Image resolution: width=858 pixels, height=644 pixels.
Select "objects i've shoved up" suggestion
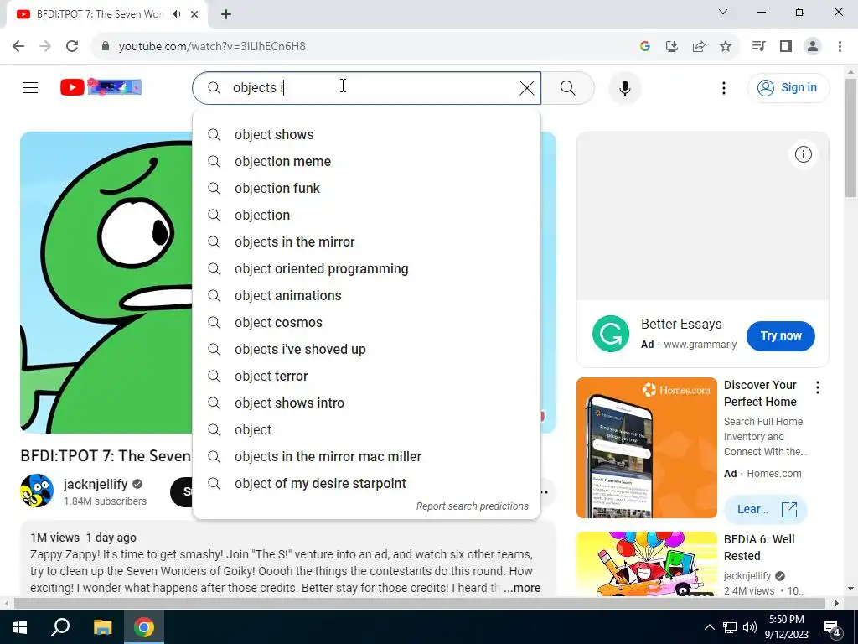coord(367,350)
